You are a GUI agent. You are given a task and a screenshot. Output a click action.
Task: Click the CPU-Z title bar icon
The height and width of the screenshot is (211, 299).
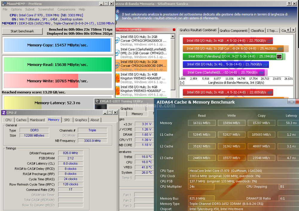(4, 113)
